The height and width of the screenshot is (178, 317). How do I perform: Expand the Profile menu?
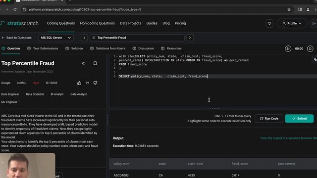pyautogui.click(x=292, y=23)
